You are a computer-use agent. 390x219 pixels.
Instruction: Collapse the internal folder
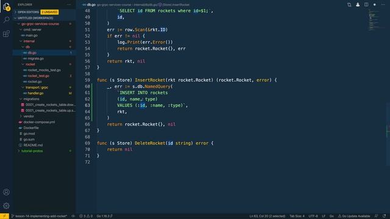(21, 41)
